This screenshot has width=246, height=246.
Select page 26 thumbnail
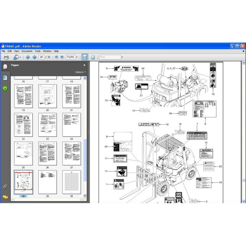[x=47, y=154]
